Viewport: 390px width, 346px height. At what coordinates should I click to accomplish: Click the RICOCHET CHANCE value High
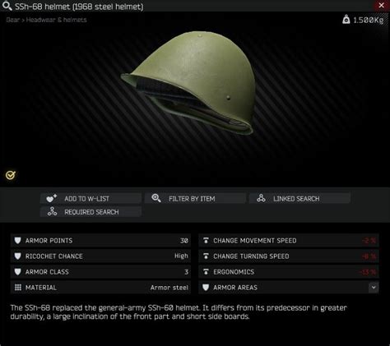[181, 256]
